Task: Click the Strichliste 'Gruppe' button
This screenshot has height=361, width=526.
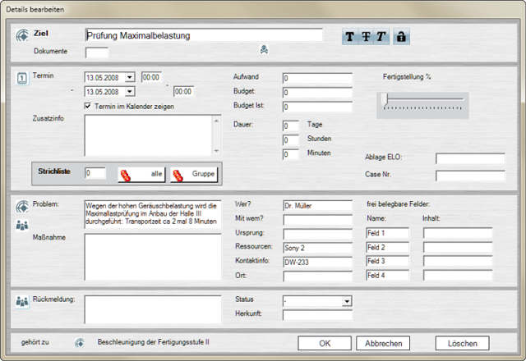Action: [x=193, y=174]
